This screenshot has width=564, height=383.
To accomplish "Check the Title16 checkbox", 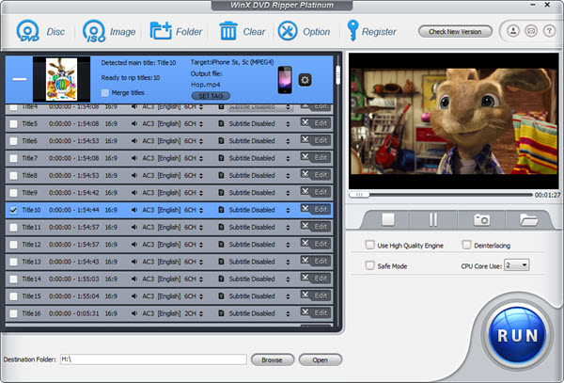I will (x=14, y=313).
